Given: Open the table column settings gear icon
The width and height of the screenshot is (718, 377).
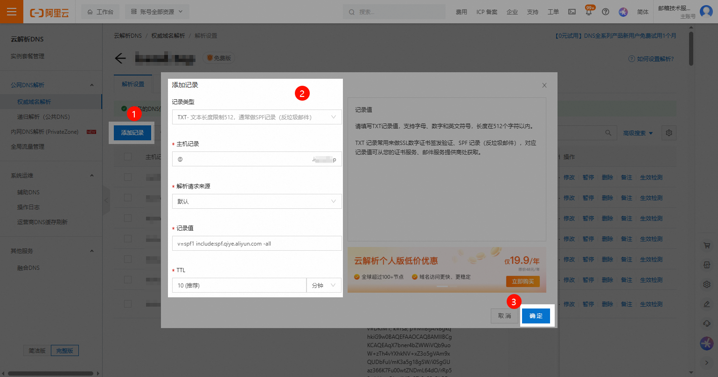Looking at the screenshot, I should 669,133.
